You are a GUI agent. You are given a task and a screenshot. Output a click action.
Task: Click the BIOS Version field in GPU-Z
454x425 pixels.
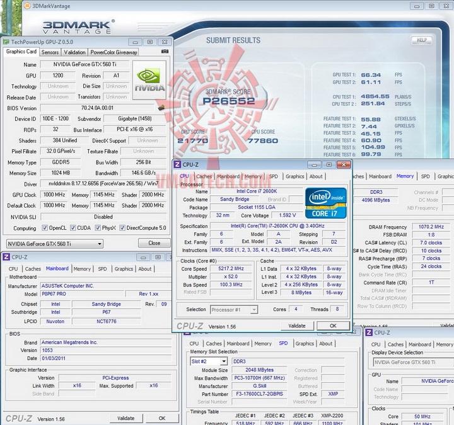point(97,108)
